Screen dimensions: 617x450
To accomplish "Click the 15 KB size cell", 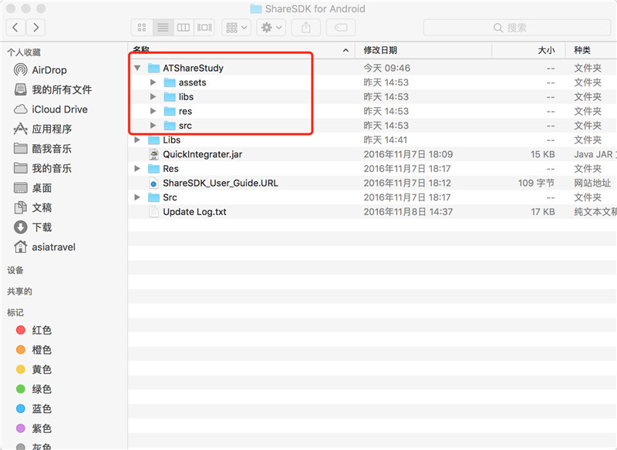I will (x=542, y=154).
